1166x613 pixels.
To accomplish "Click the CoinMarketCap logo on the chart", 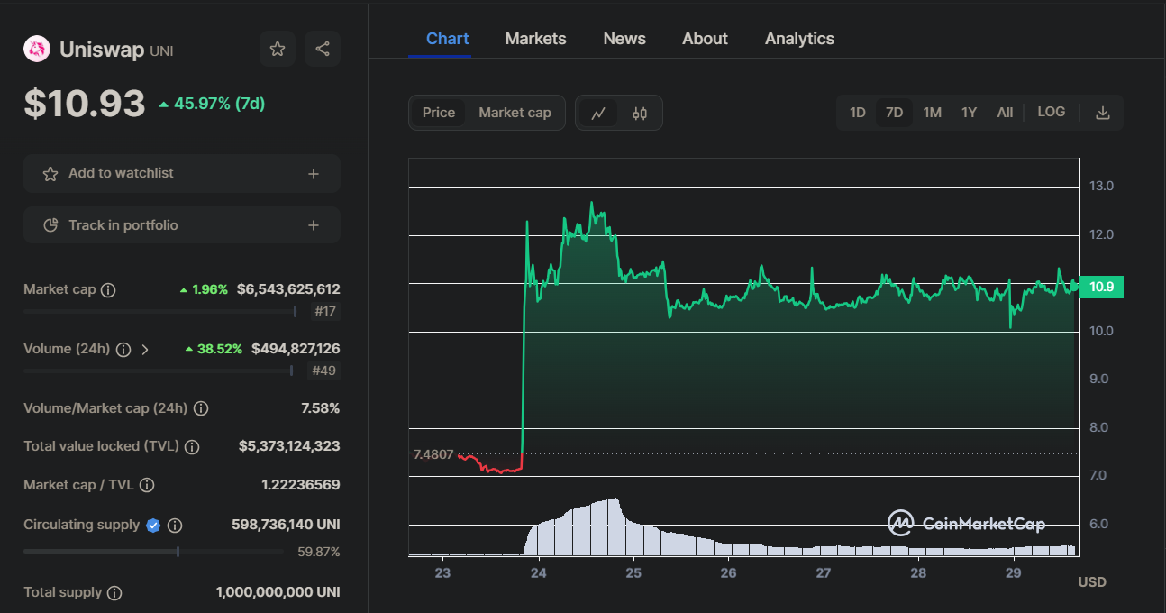I will coord(966,523).
